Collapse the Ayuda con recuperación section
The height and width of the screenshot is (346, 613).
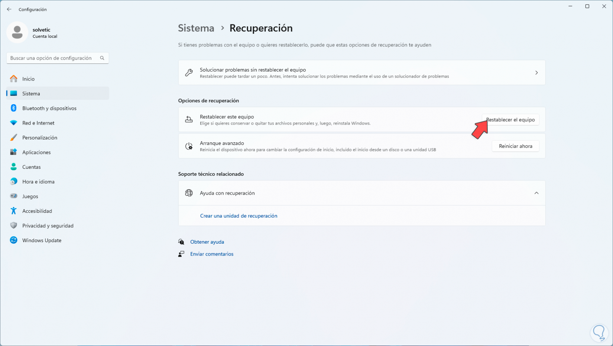[x=536, y=193]
